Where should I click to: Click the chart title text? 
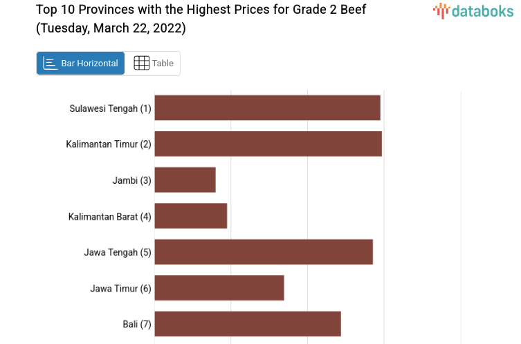click(201, 10)
